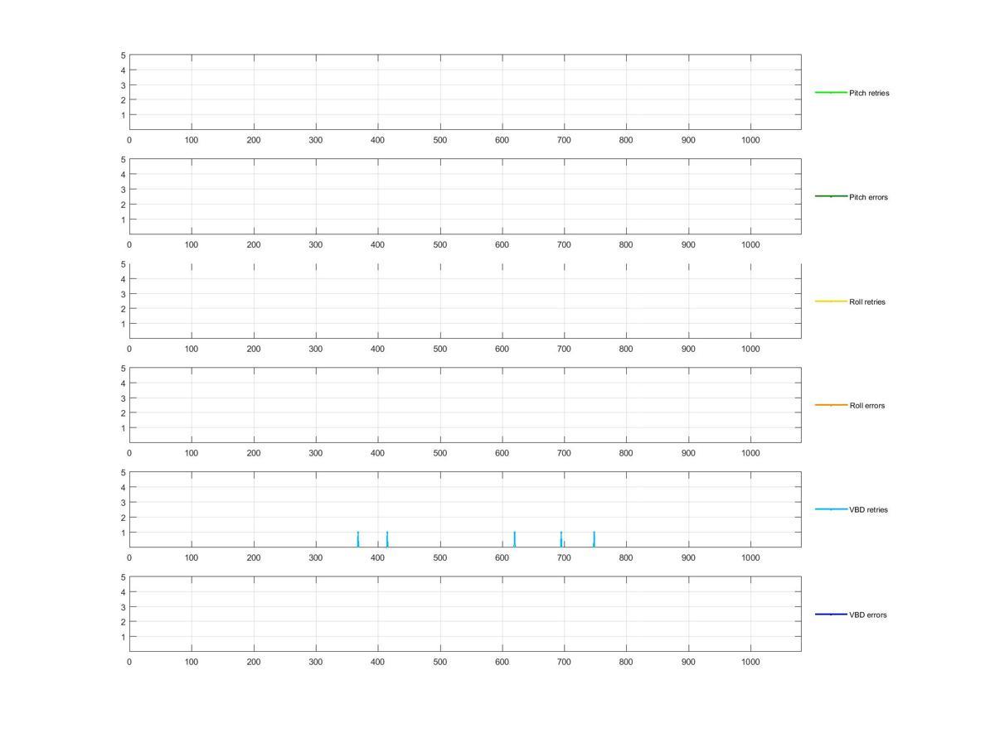Click the VBD retries spike just before 700

point(561,539)
